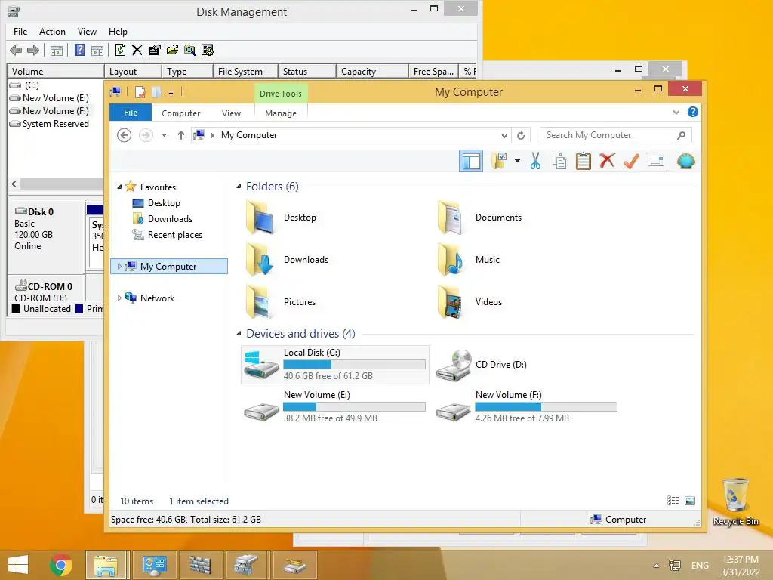Open the Manage ribbon tab
This screenshot has height=580, width=773.
click(281, 113)
